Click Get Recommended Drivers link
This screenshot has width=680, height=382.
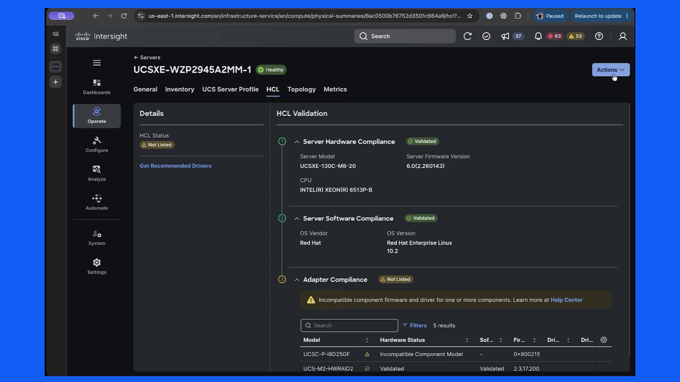coord(175,166)
